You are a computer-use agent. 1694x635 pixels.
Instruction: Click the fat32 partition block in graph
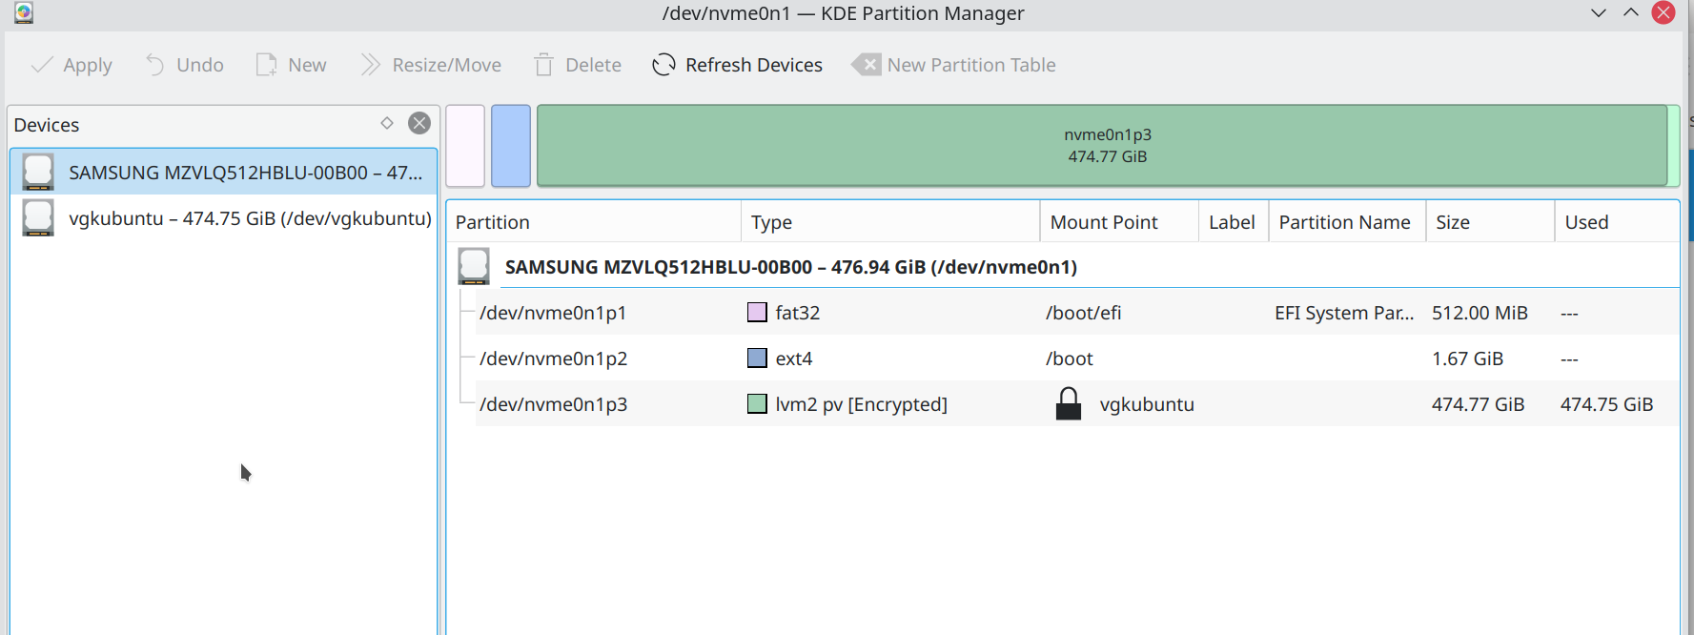(465, 146)
